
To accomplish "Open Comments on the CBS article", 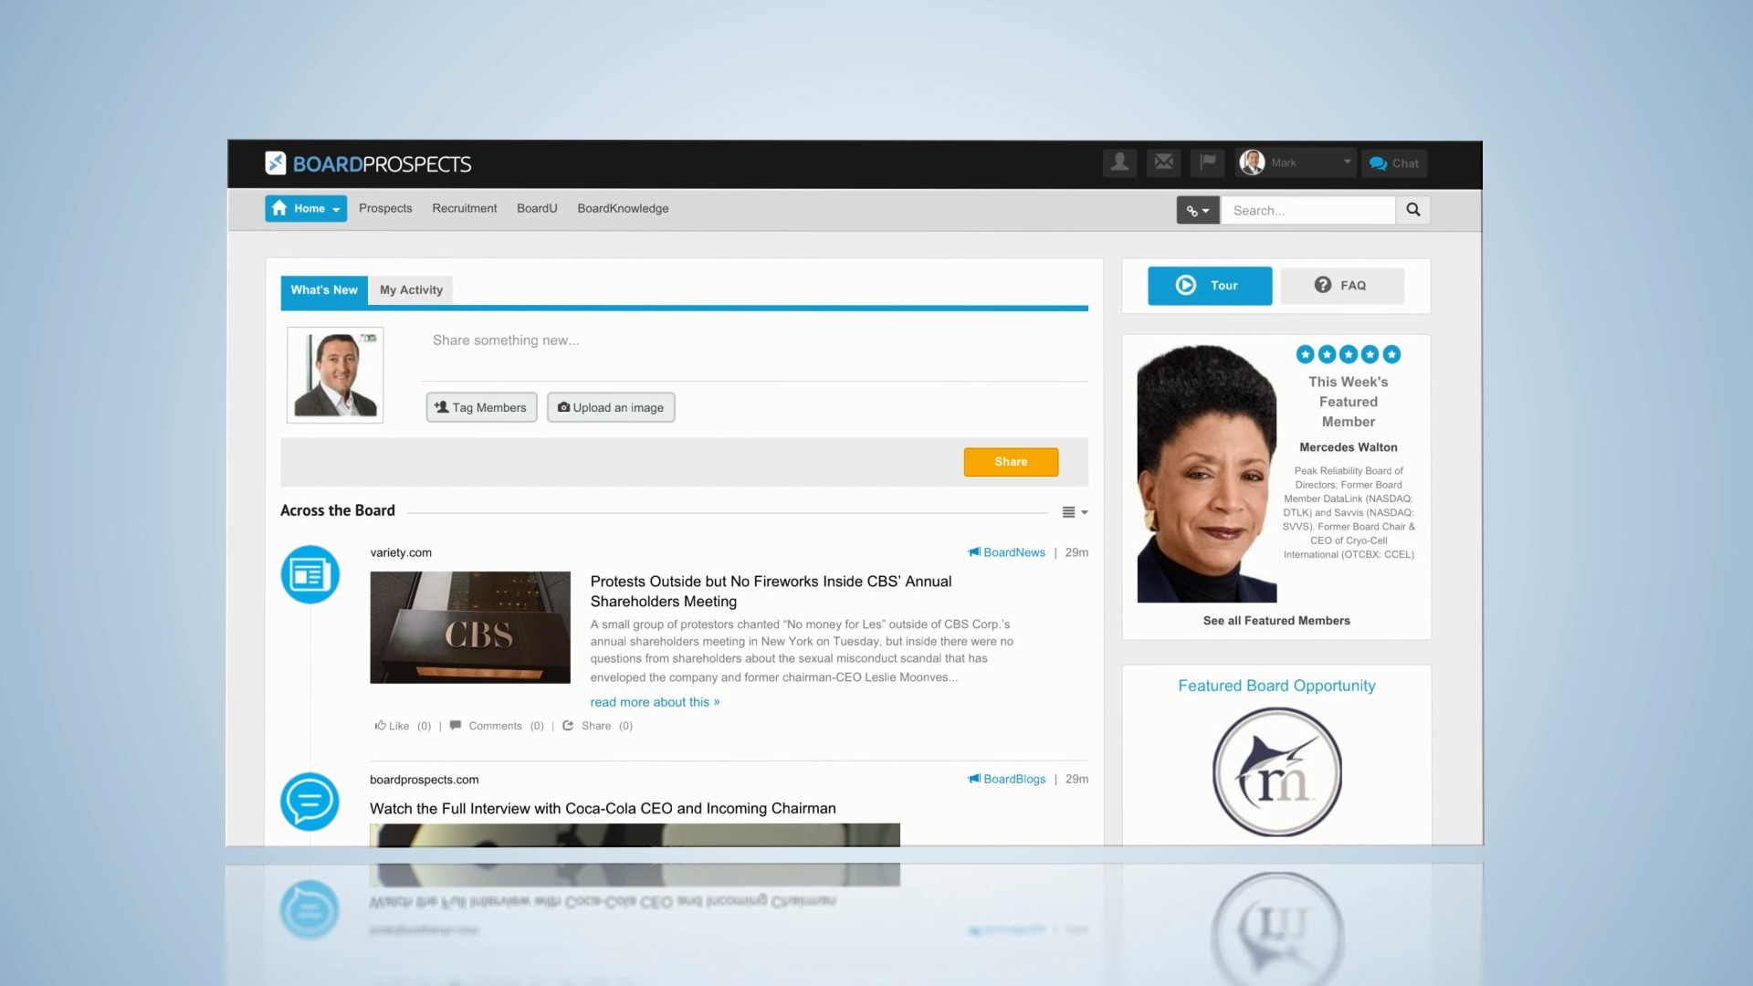I will click(x=497, y=726).
